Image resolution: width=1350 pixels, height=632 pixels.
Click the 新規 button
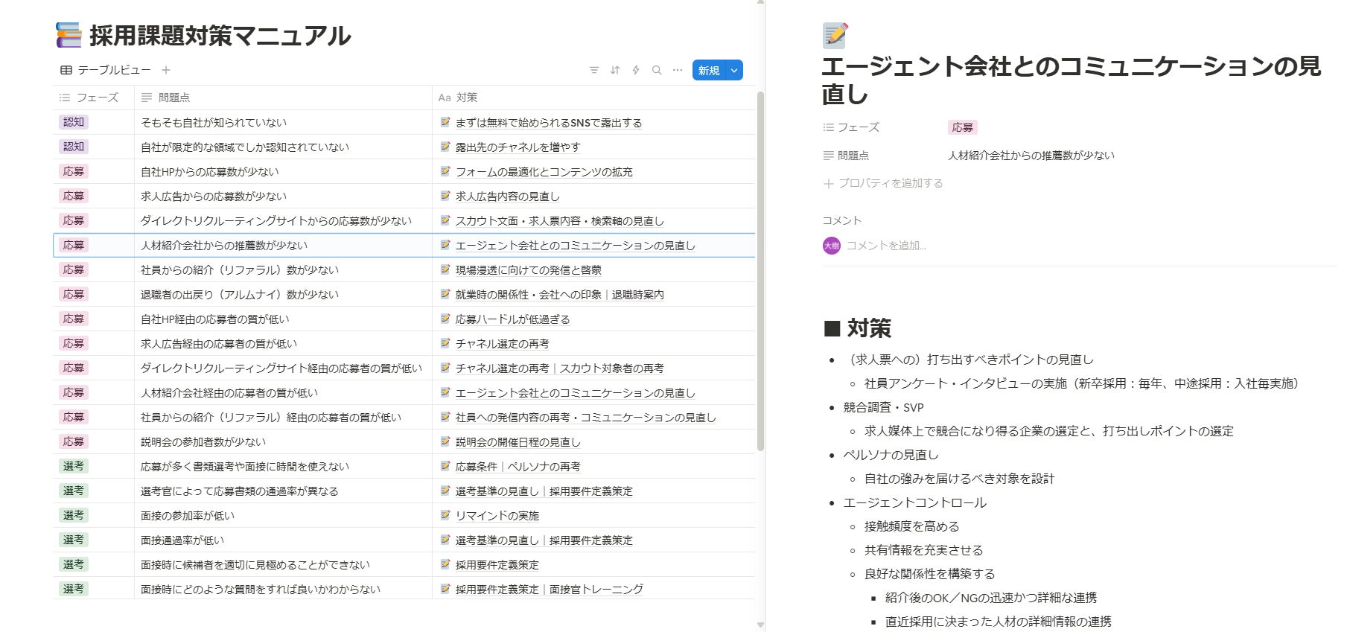[x=709, y=70]
